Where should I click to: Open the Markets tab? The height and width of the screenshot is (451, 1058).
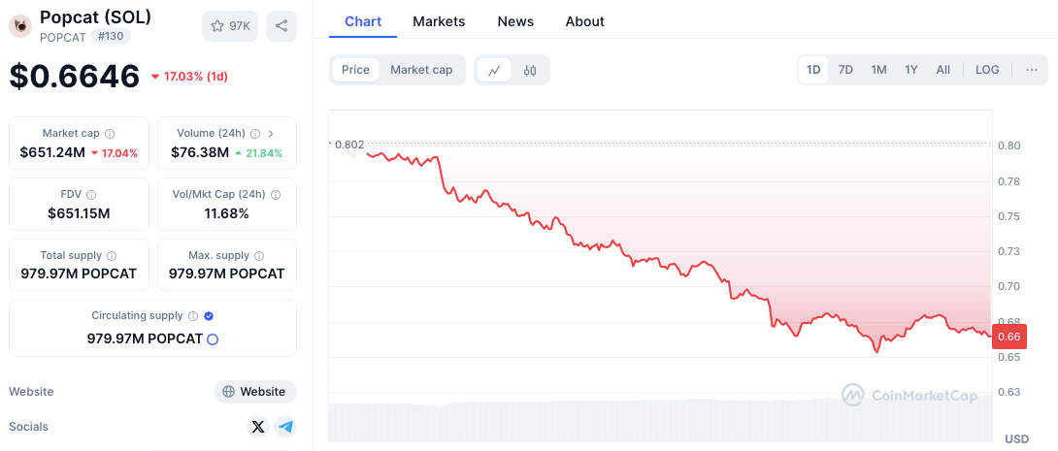[x=439, y=21]
